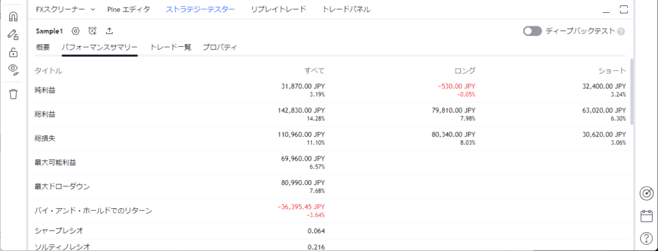
Task: Select the トレード一覧 sub-tab
Action: point(171,47)
